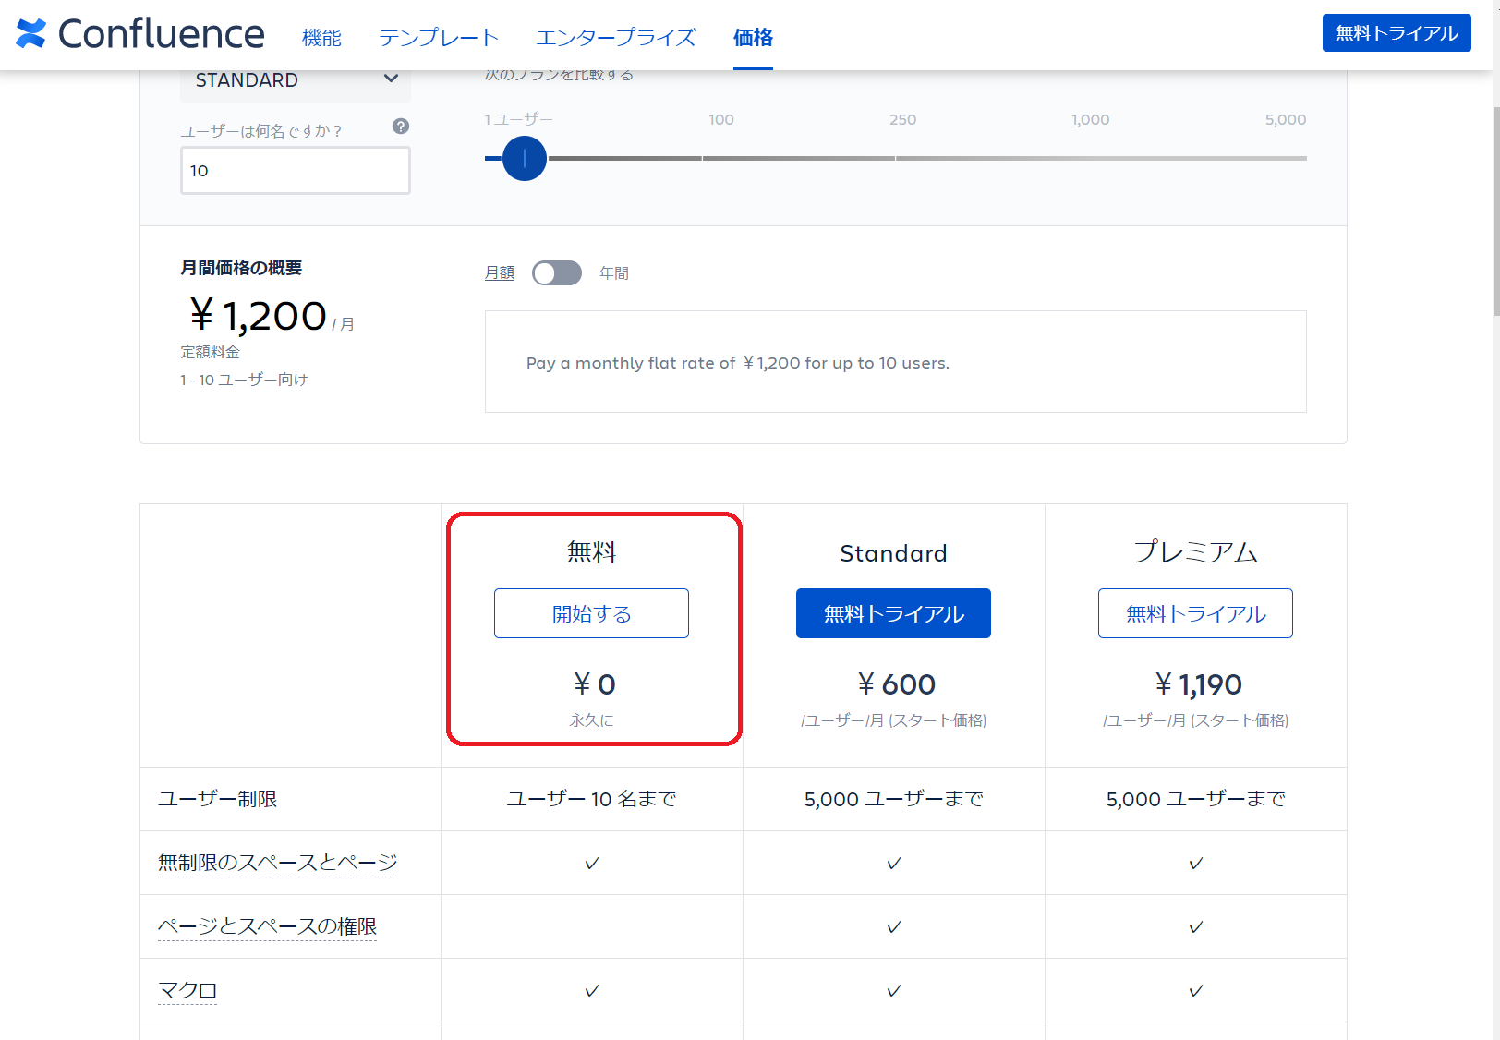The height and width of the screenshot is (1040, 1500).
Task: Click the Standard column heading
Action: 893,553
